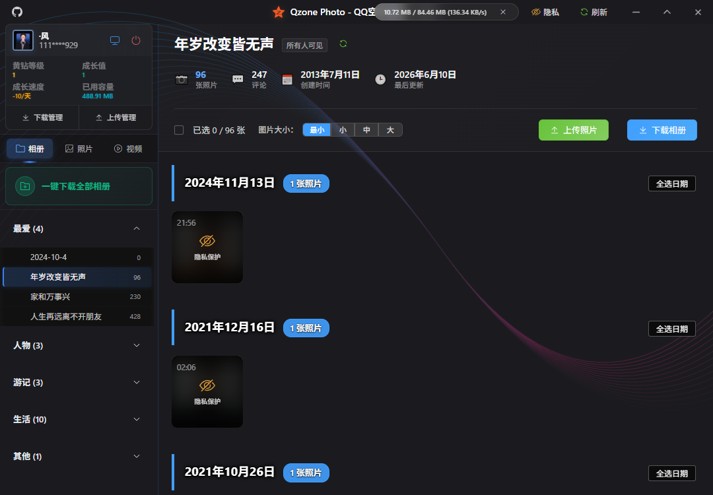Screen dimensions: 713x495
Task: Click 一键下载全部相册 button
Action: click(x=79, y=186)
